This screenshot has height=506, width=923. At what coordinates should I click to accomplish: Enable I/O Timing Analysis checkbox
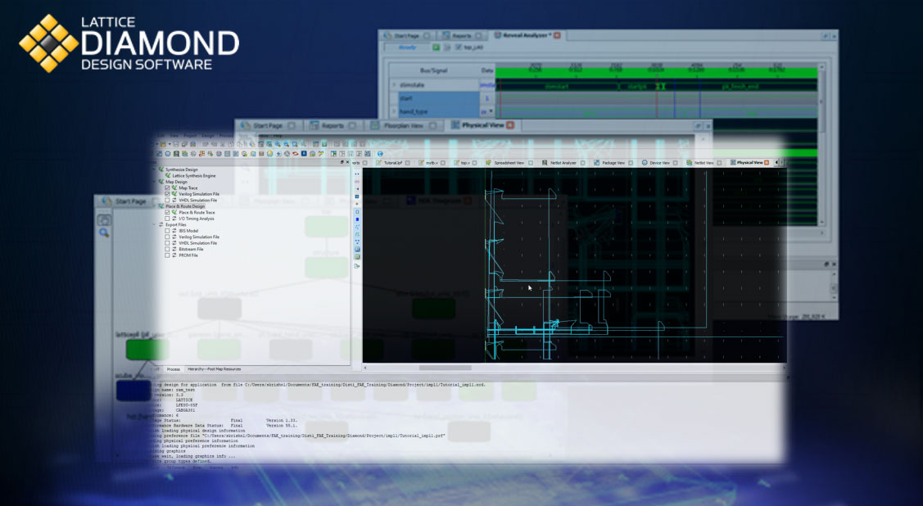(x=167, y=219)
